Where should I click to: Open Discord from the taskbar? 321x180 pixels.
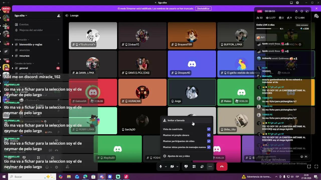point(102,177)
